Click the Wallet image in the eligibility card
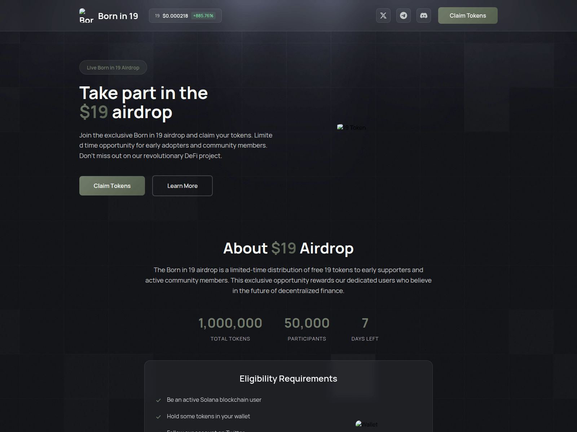 [x=366, y=424]
